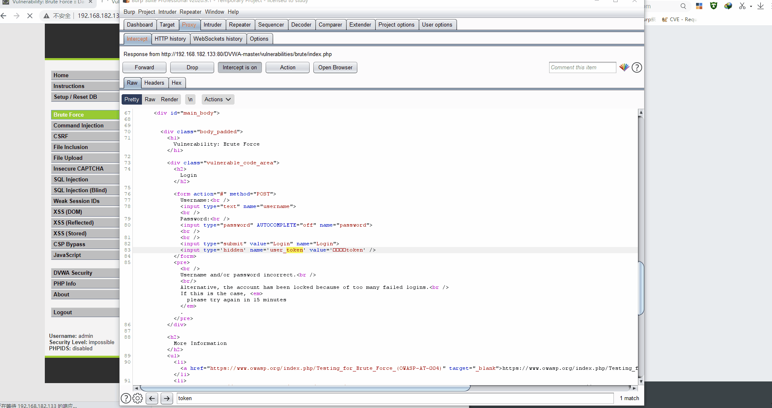Viewport: 772px width, 408px height.
Task: Go to previous search match arrow
Action: (x=152, y=398)
